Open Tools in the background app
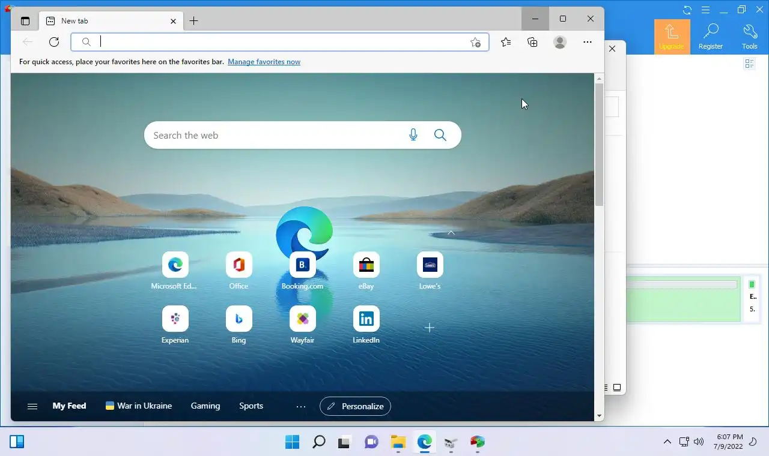Image resolution: width=769 pixels, height=456 pixels. [749, 37]
